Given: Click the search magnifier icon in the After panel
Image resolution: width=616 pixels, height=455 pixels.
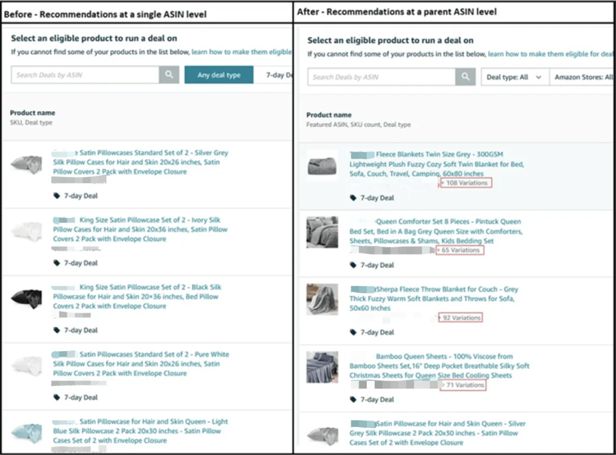Looking at the screenshot, I should [465, 77].
